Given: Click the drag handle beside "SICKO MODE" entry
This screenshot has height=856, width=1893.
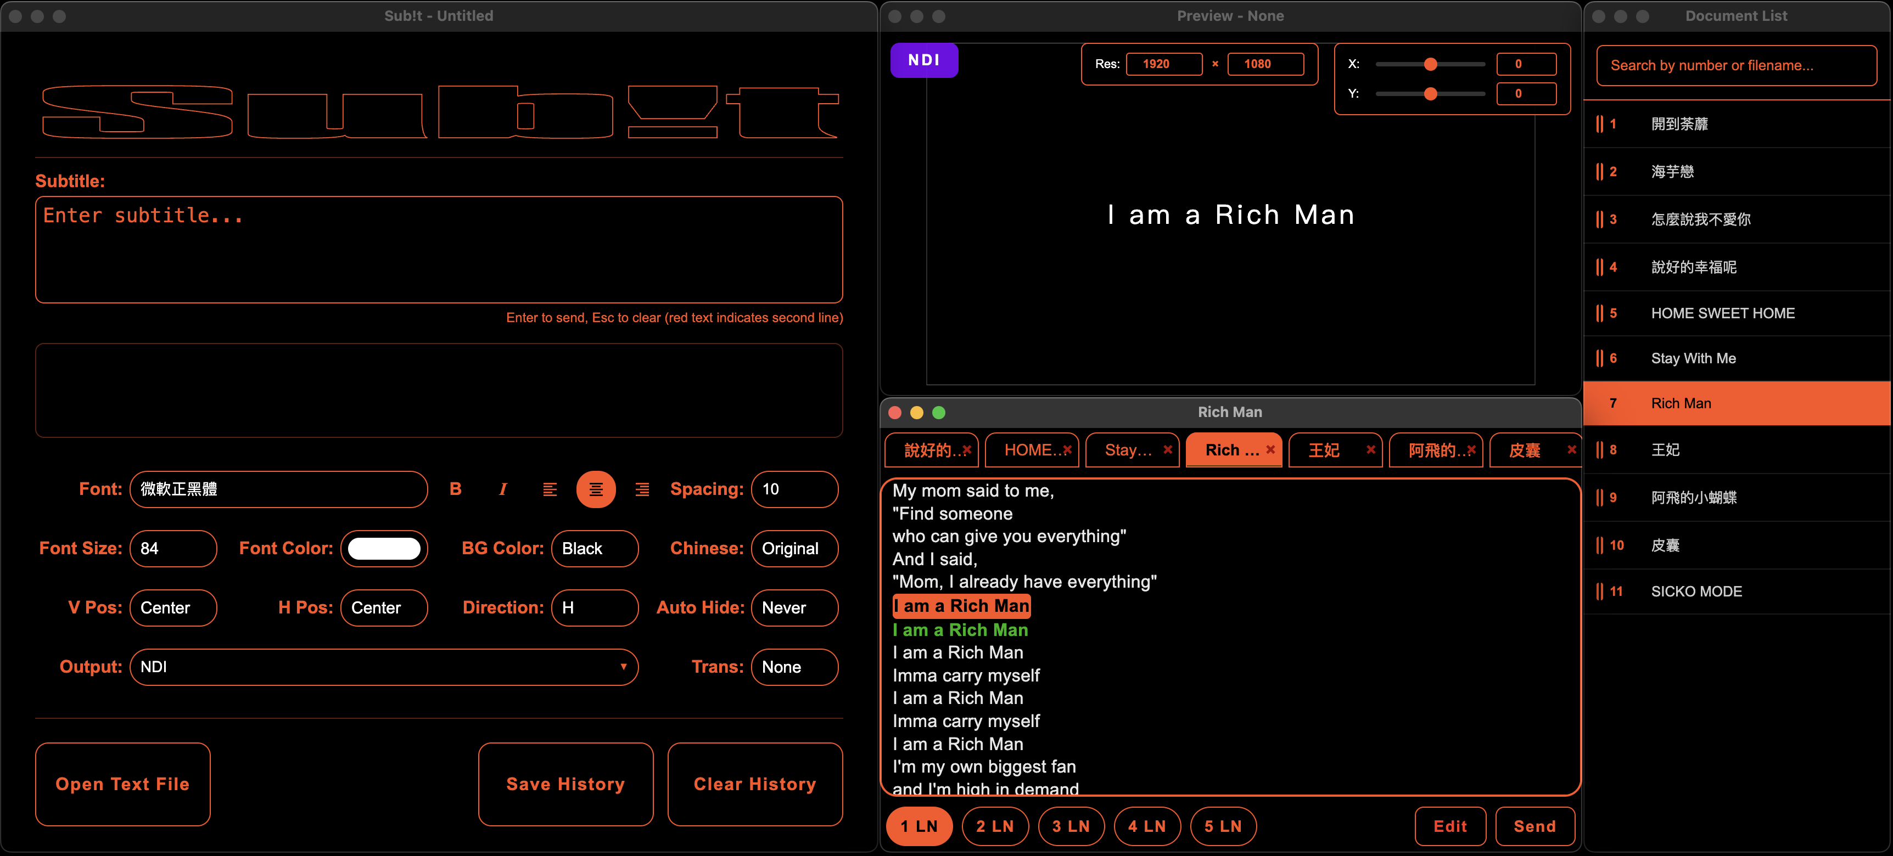Looking at the screenshot, I should pyautogui.click(x=1600, y=591).
